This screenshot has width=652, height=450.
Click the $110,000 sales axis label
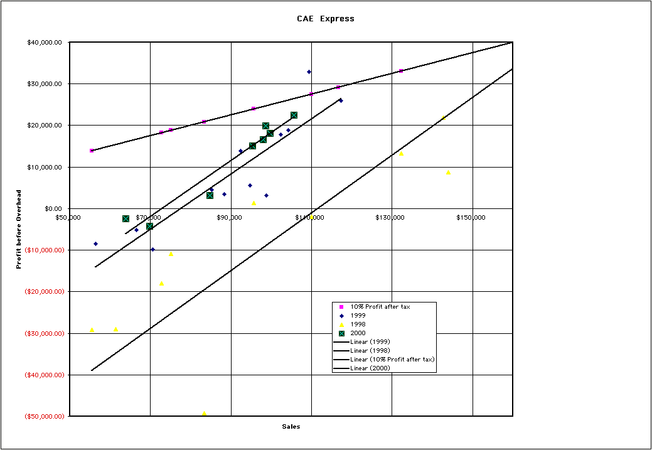click(x=309, y=218)
